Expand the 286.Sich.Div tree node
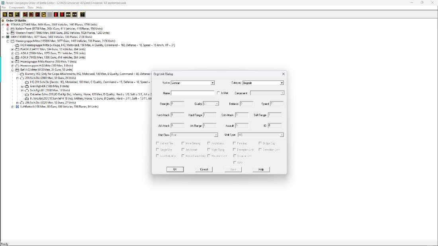The image size is (438, 246). point(17,103)
